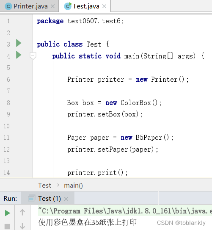Click on 'printer.print();' statement
The height and width of the screenshot is (230, 212).
[x=97, y=173]
